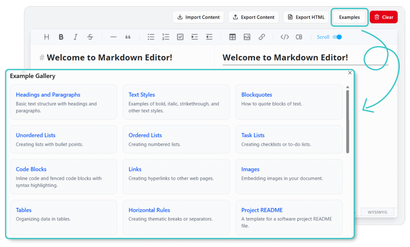Open the Headings and Paragraphs example
The image size is (410, 247).
coord(48,95)
